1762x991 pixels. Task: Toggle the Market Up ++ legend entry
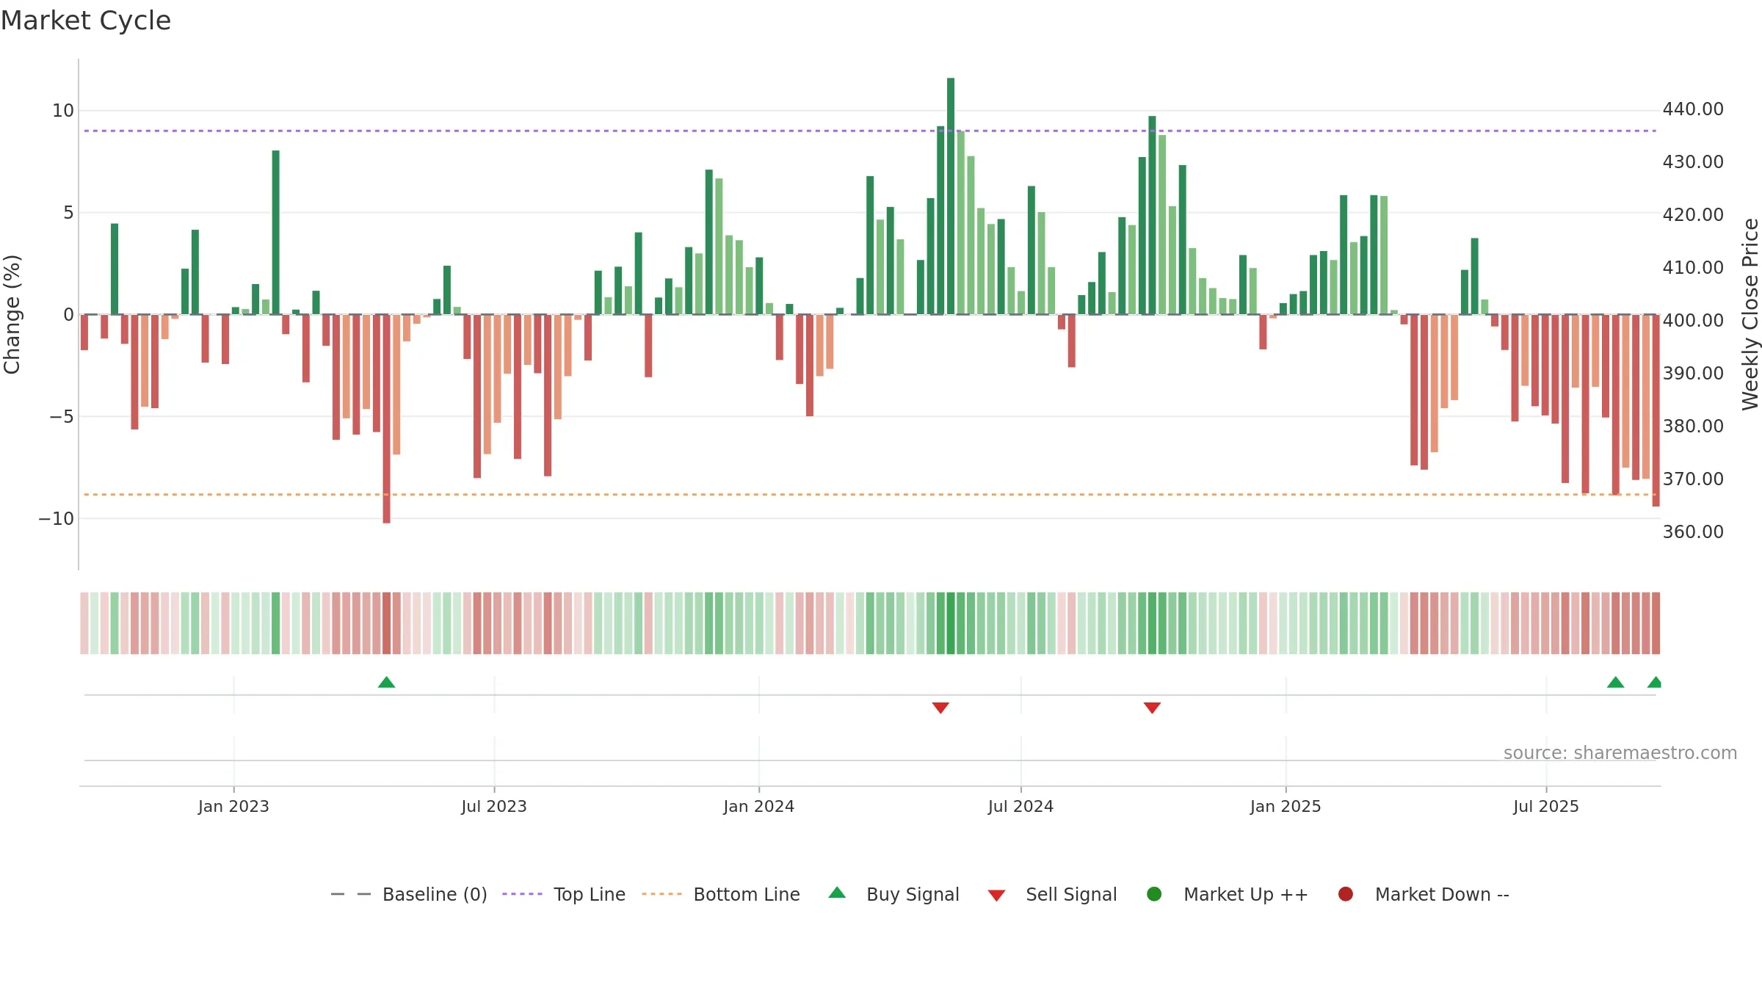tap(1228, 894)
